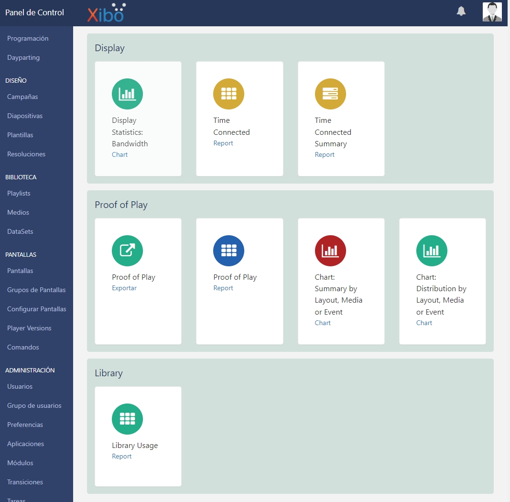
Task: Click the yellow Time Connected grid icon
Action: pyautogui.click(x=228, y=94)
